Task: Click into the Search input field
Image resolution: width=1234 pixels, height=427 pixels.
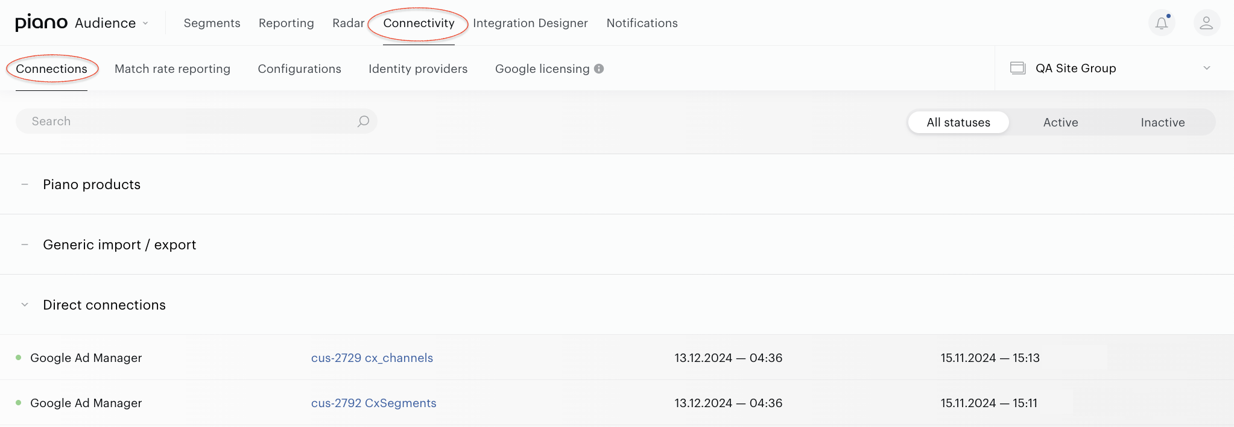Action: [x=196, y=121]
